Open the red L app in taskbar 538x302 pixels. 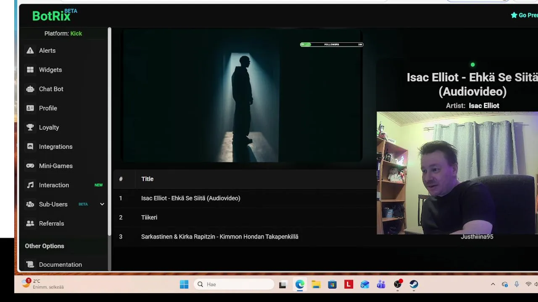(348, 284)
